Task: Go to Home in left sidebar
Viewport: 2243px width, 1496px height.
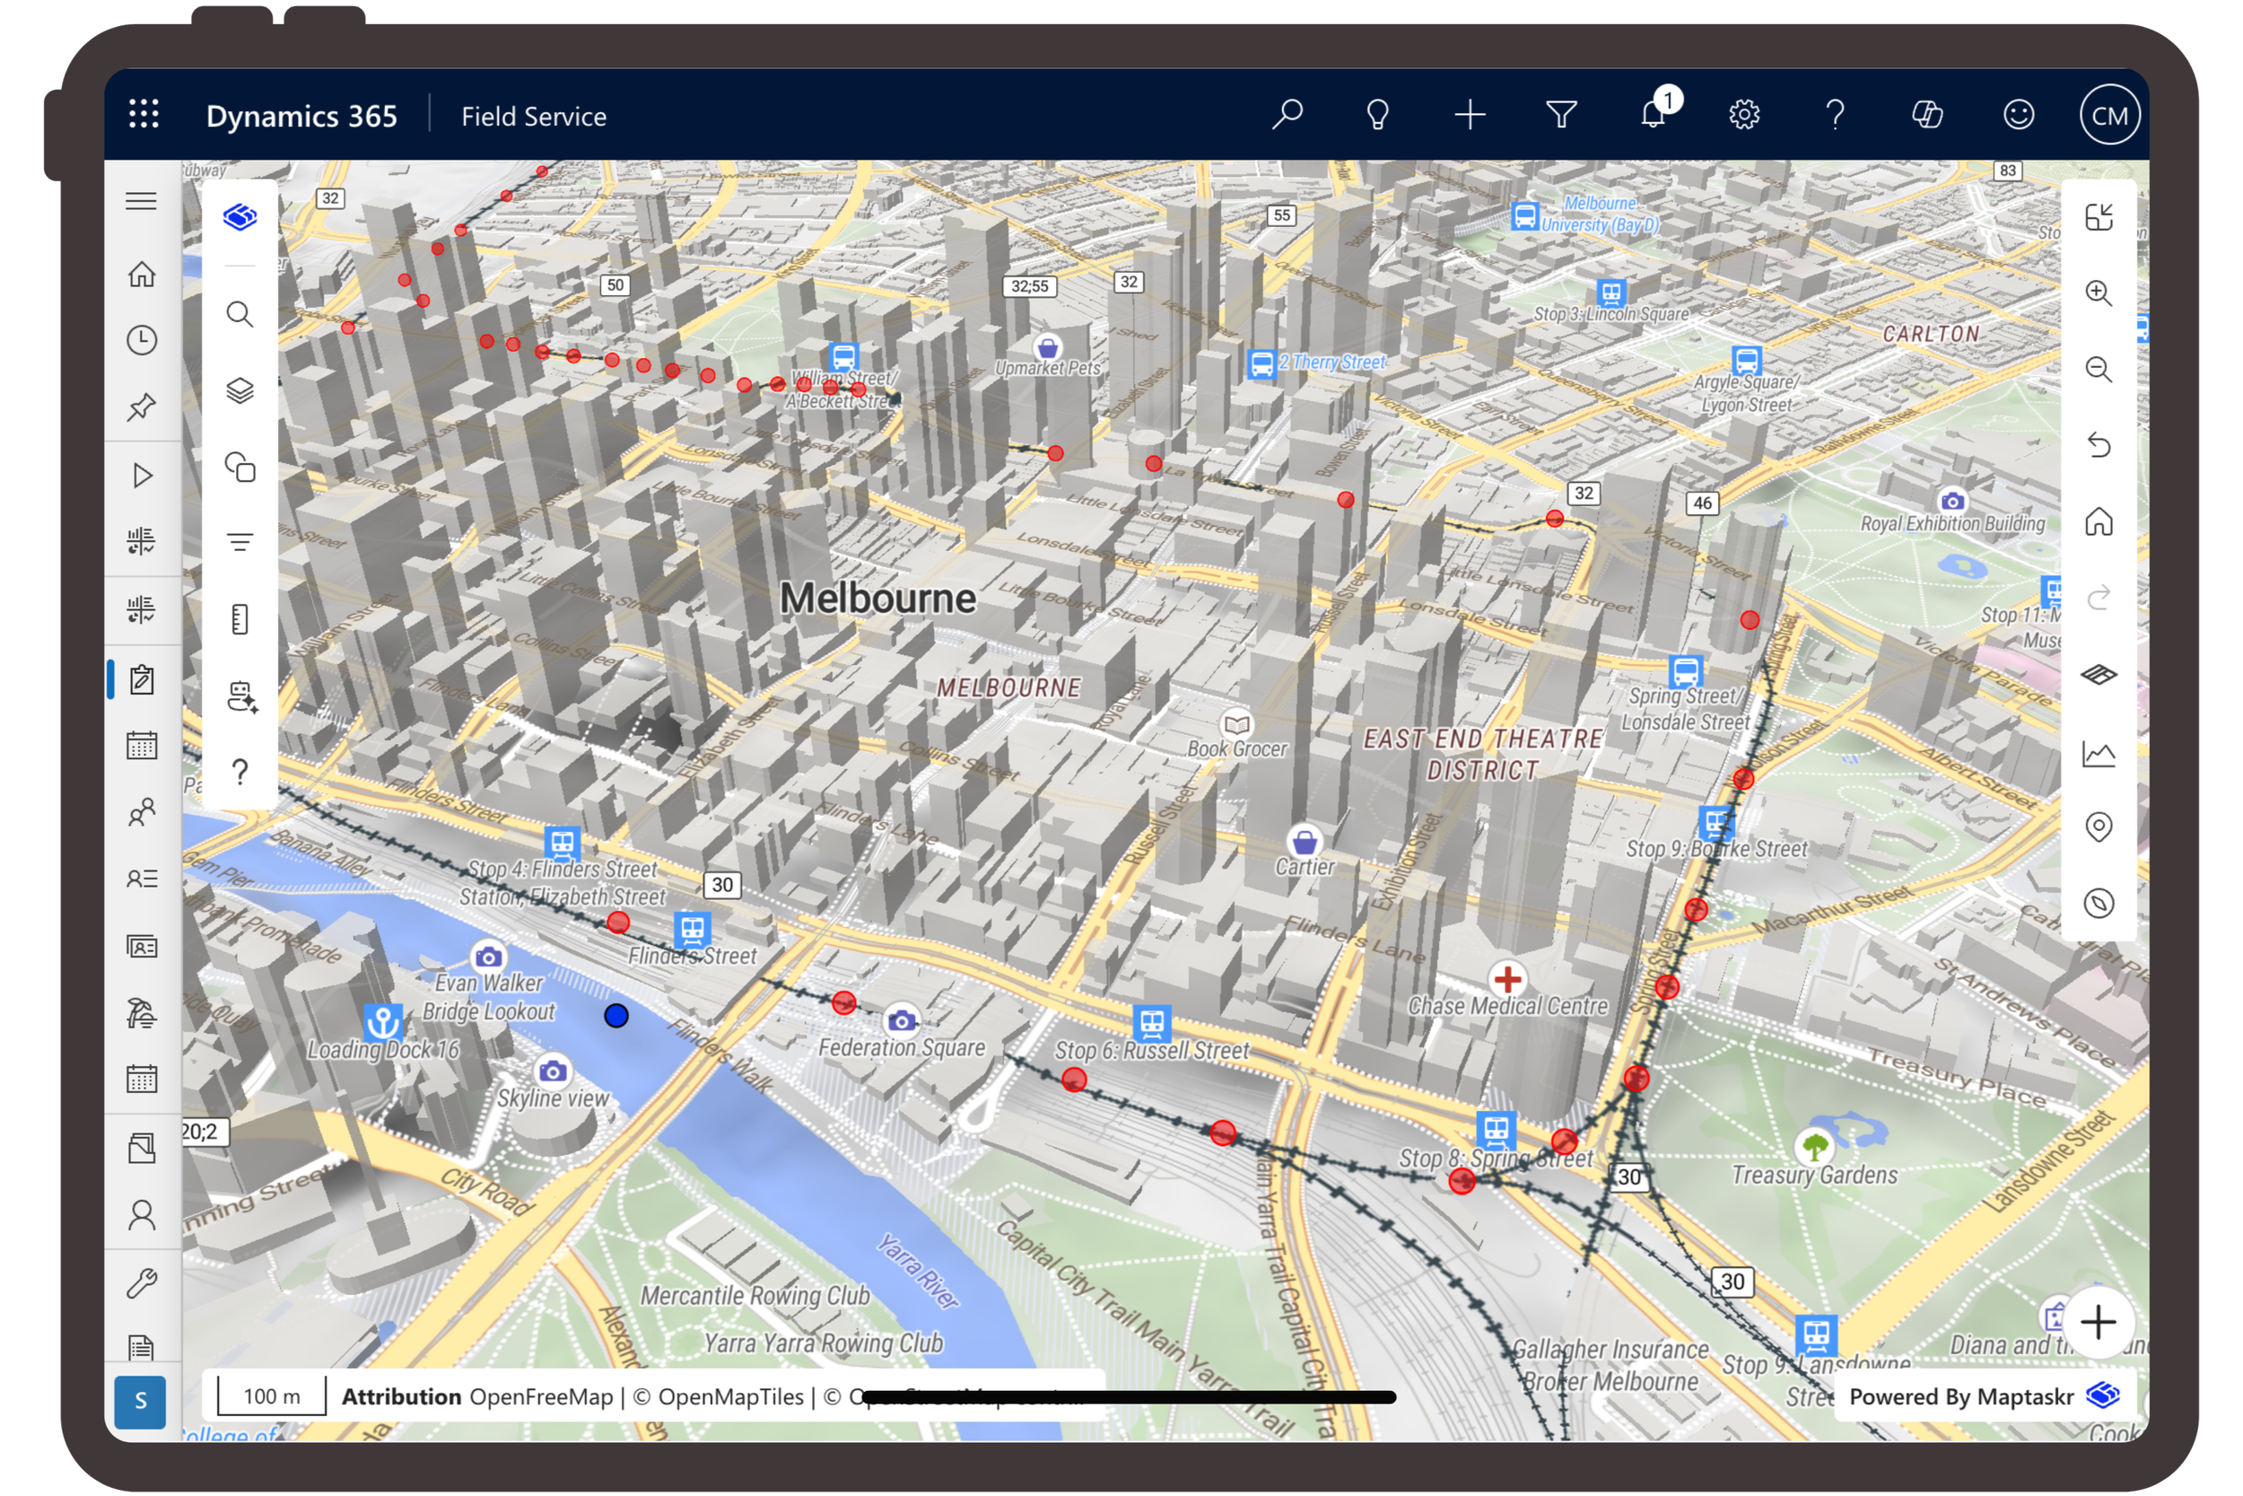Action: tap(141, 275)
